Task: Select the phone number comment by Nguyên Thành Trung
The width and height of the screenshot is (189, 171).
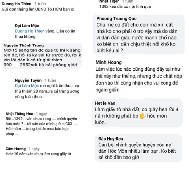Action: pyautogui.click(x=42, y=56)
